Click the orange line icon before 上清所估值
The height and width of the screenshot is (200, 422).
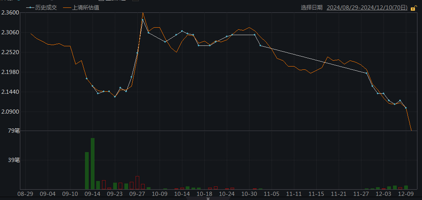point(66,7)
